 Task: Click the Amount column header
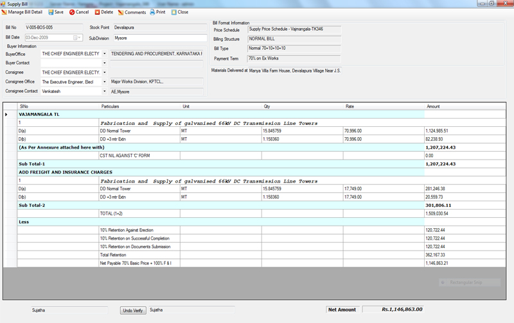464,106
